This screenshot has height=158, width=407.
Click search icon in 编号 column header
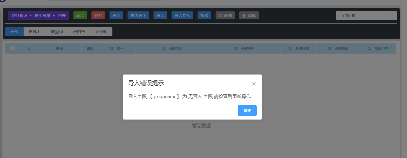click(x=112, y=49)
